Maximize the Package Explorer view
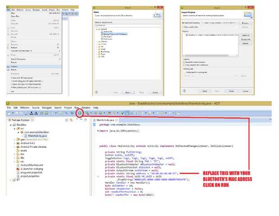Viewport: 279px width, 216px height. (x=85, y=120)
